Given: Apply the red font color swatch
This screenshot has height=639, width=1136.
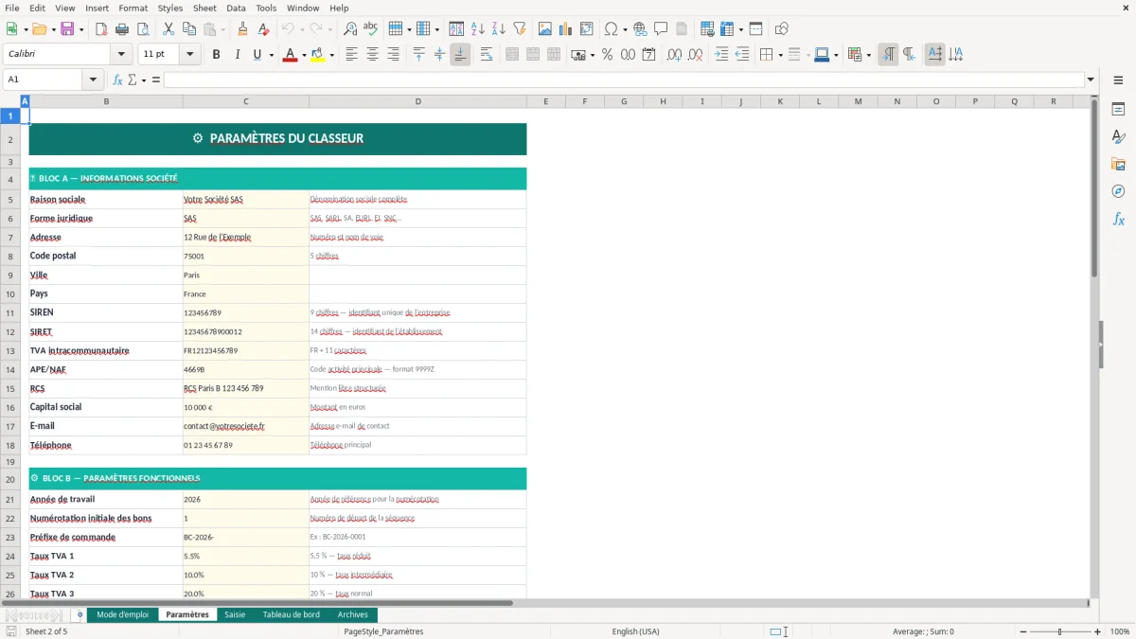Looking at the screenshot, I should pyautogui.click(x=290, y=55).
